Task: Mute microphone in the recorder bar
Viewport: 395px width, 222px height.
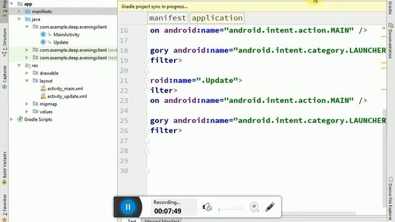Action: pyautogui.click(x=207, y=207)
